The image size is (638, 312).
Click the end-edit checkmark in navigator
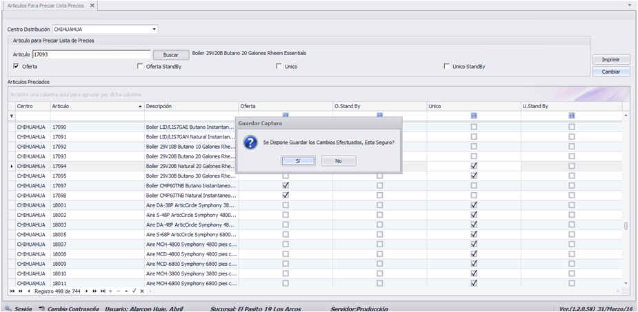coord(134,291)
